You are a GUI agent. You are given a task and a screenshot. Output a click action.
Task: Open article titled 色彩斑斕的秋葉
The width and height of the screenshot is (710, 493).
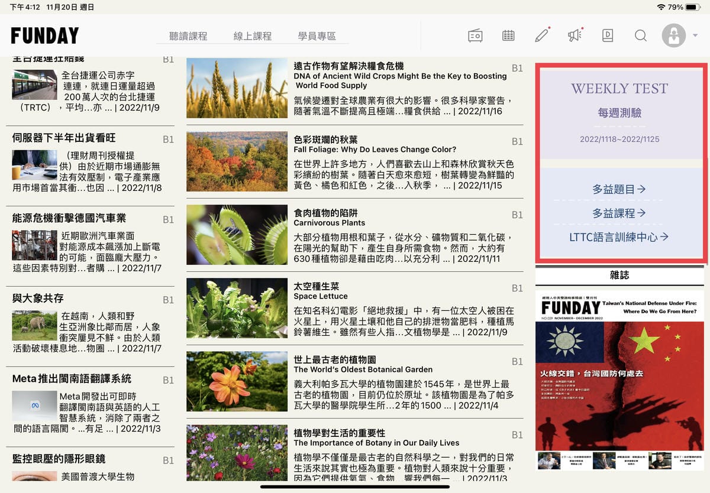(325, 140)
